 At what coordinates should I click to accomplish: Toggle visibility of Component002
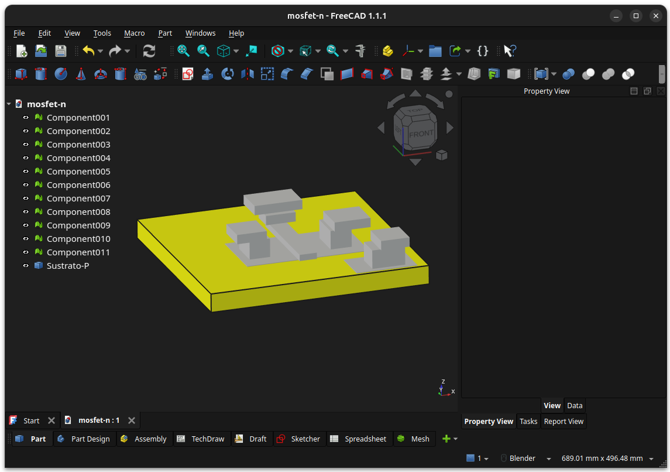pos(26,131)
